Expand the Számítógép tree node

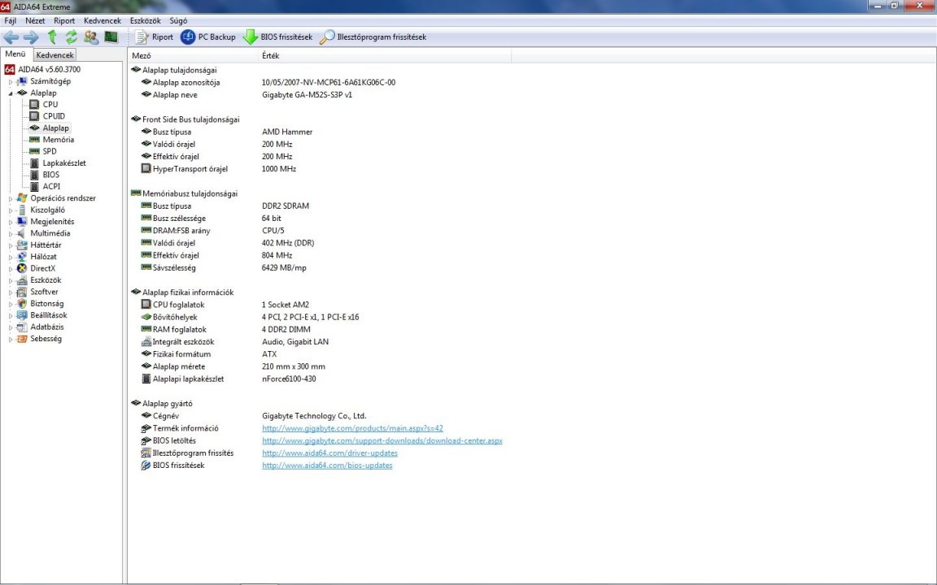[x=10, y=82]
